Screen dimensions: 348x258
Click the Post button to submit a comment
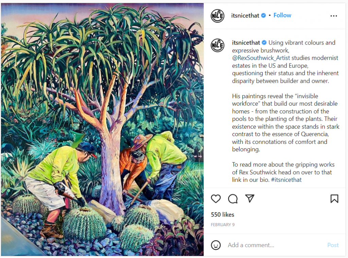(333, 245)
